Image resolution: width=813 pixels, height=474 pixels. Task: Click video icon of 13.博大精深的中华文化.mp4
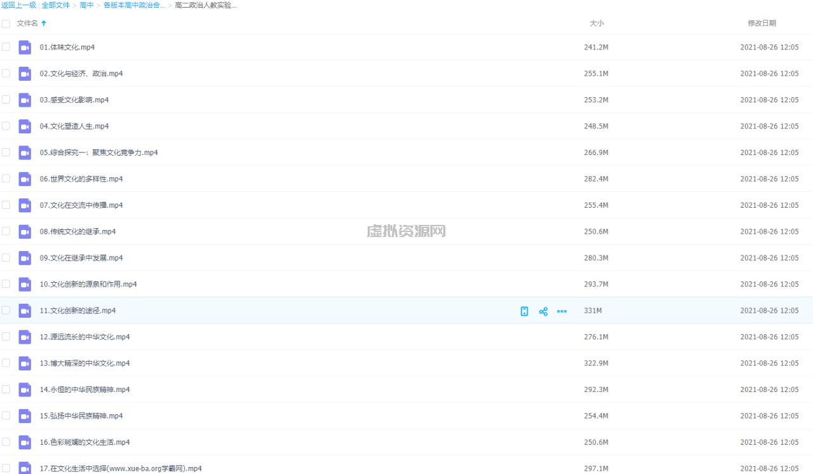click(25, 363)
